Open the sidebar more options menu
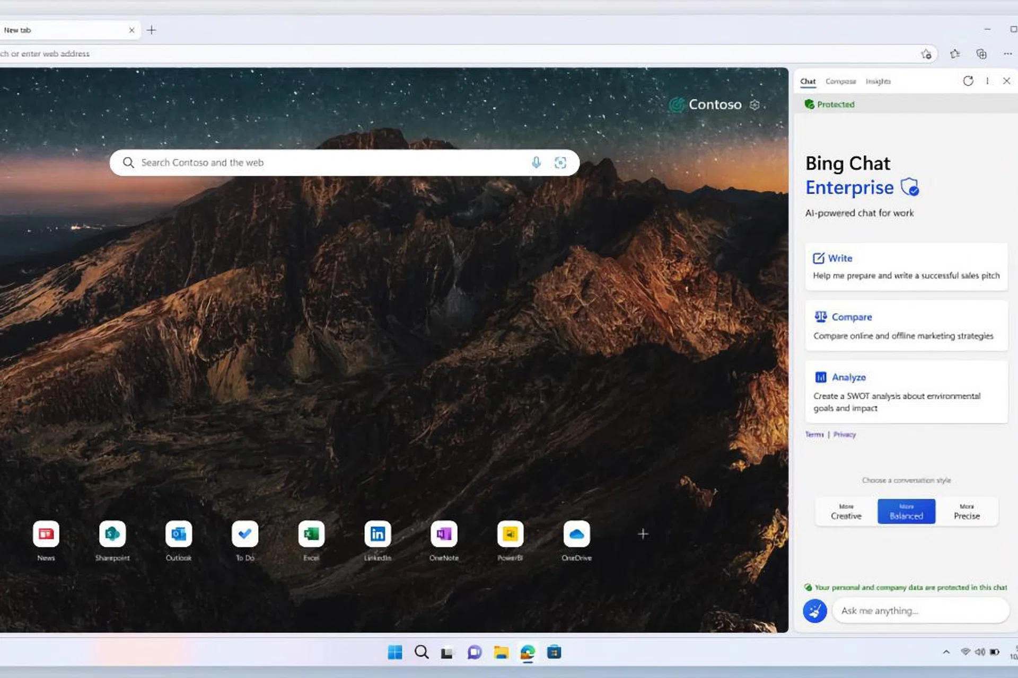 tap(987, 81)
